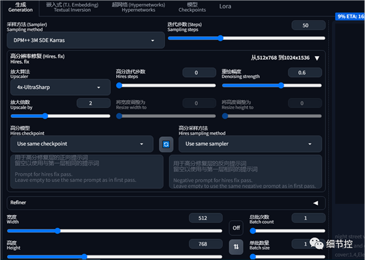Screen dimensions: 365x260
Task: Click the Sampling steps value field
Action: 308,26
